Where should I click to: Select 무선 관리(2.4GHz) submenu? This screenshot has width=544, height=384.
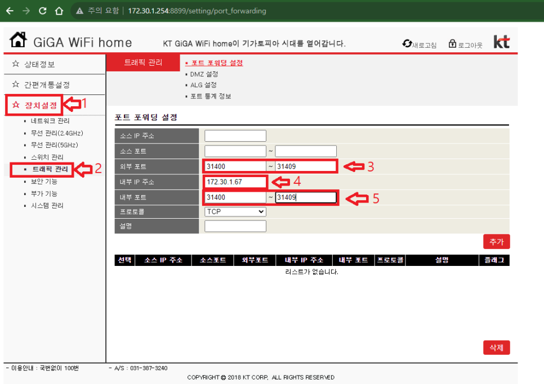57,133
